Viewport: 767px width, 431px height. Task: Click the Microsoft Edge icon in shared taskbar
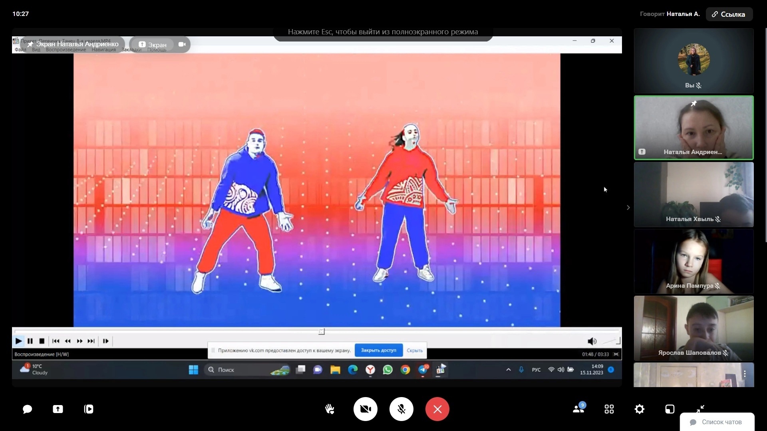coord(353,370)
